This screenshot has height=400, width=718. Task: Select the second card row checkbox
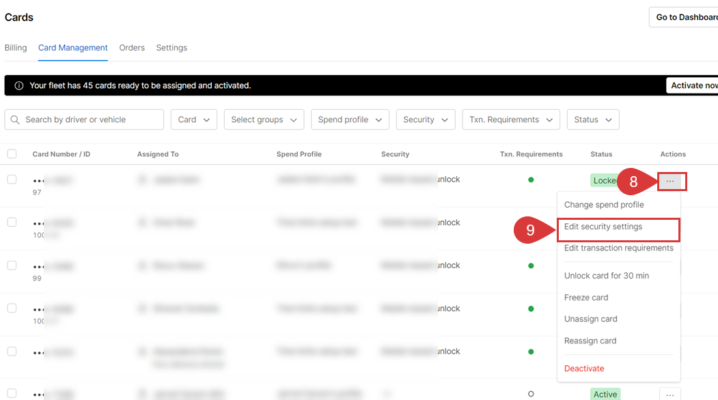(x=12, y=223)
